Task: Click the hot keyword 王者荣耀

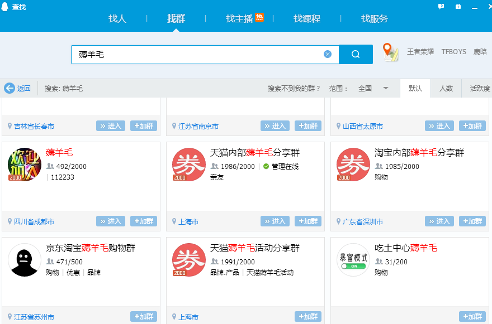Action: (x=420, y=52)
